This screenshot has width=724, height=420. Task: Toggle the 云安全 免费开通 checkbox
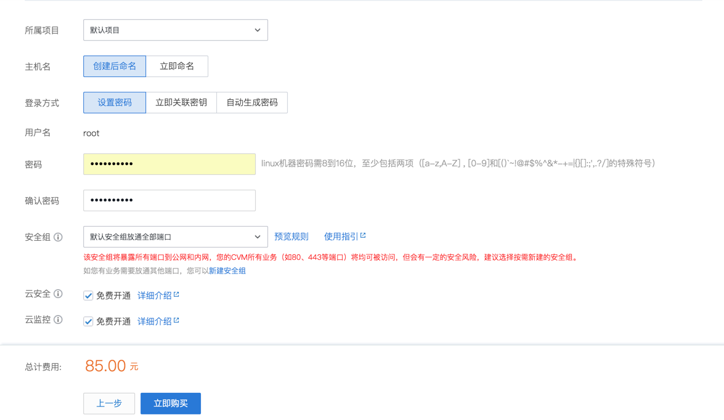(x=88, y=296)
